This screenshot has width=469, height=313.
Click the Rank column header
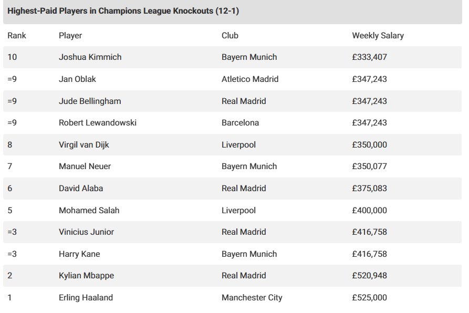pyautogui.click(x=17, y=36)
